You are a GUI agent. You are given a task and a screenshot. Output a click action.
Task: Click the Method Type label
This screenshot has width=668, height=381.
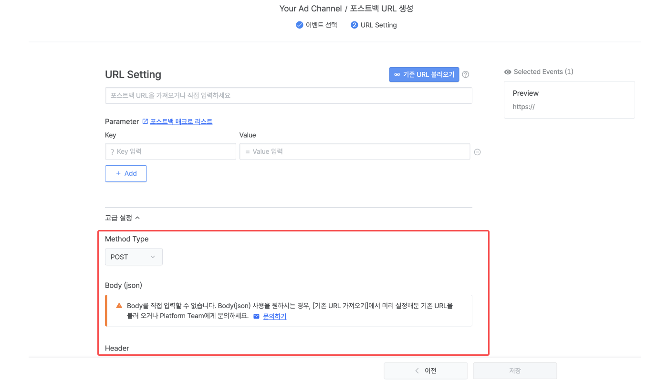(x=127, y=239)
